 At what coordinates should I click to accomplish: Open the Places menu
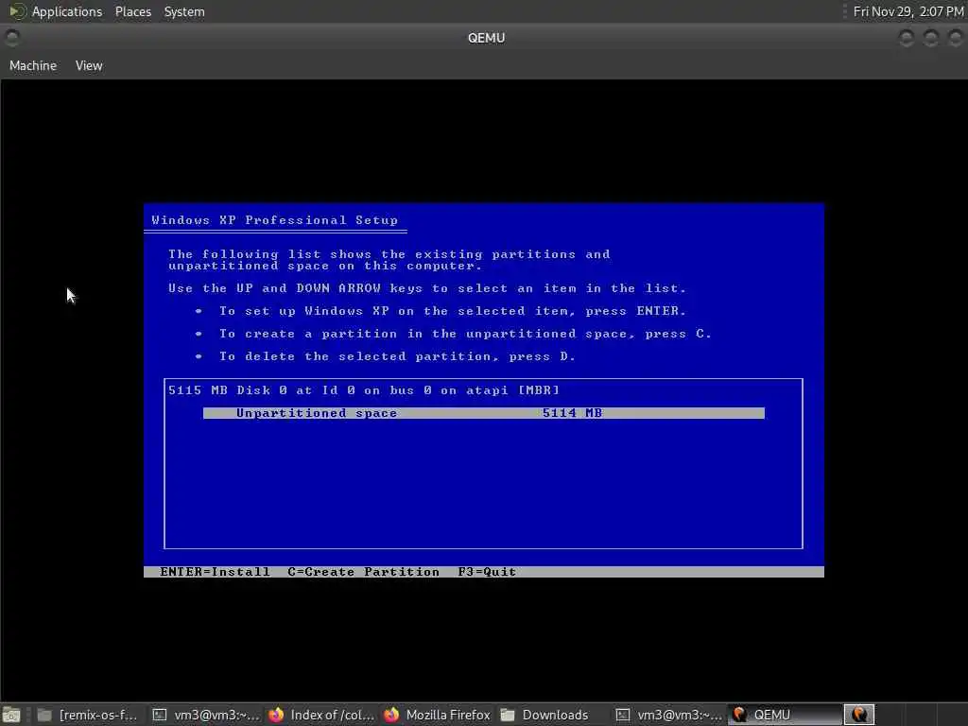132,11
